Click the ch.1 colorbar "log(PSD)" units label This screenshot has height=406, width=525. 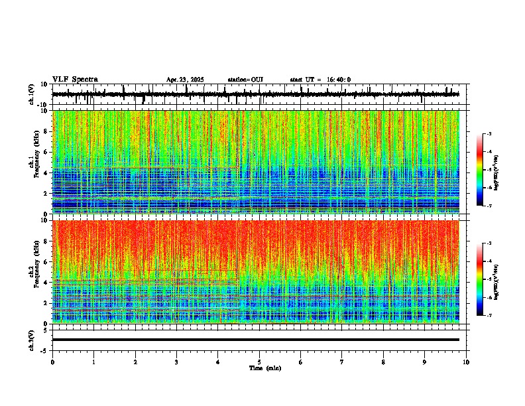[x=496, y=172]
